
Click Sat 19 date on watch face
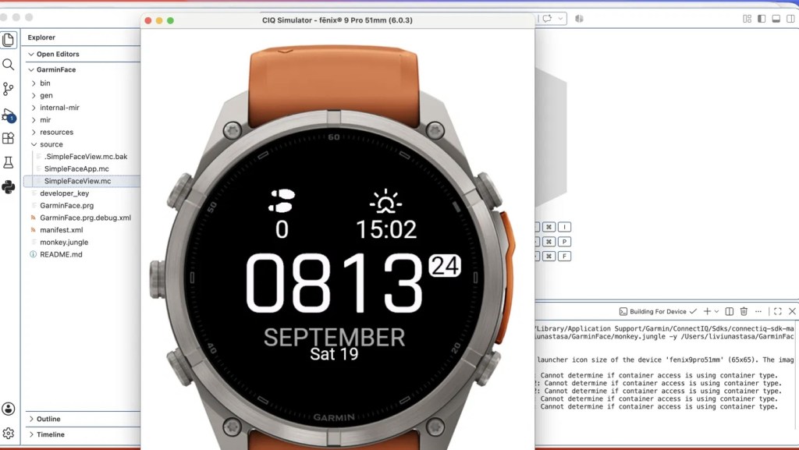(334, 354)
